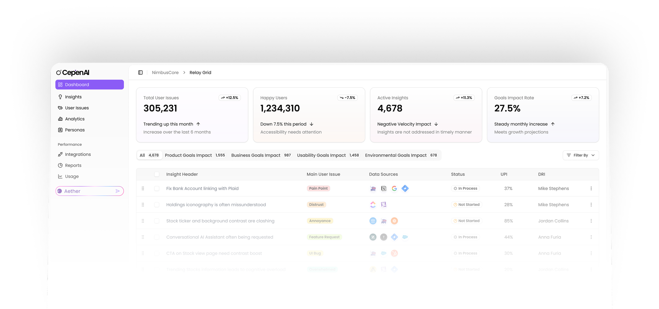Open Analytics in the sidebar

pos(75,119)
